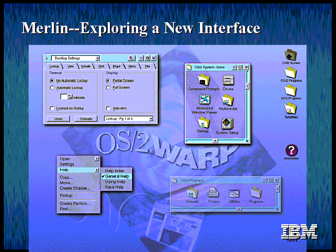Viewport: 336px width, 252px height.
Task: Open the Templates desktop folder
Action: pos(291,108)
